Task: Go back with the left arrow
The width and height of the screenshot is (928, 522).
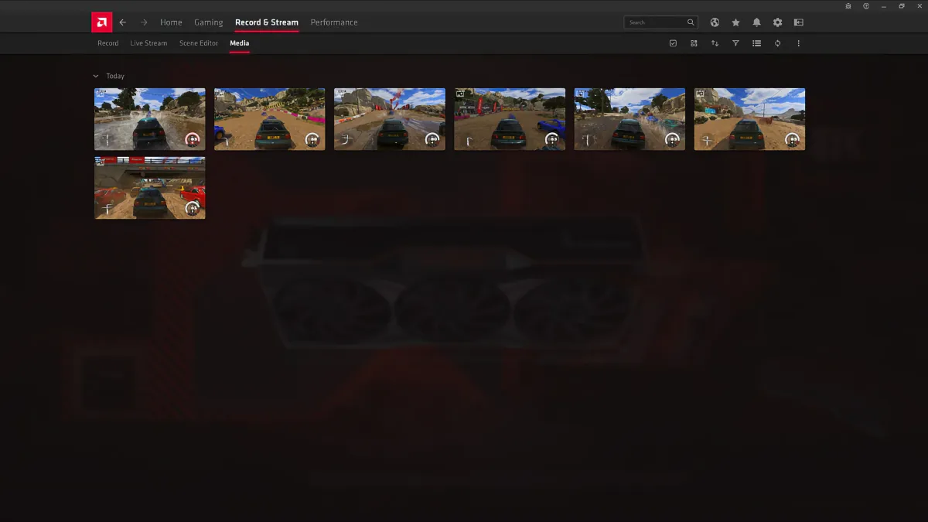Action: 122,22
